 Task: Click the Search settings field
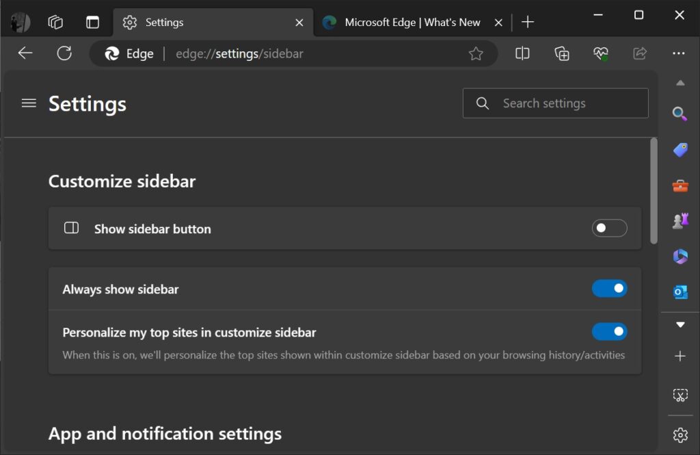[555, 103]
